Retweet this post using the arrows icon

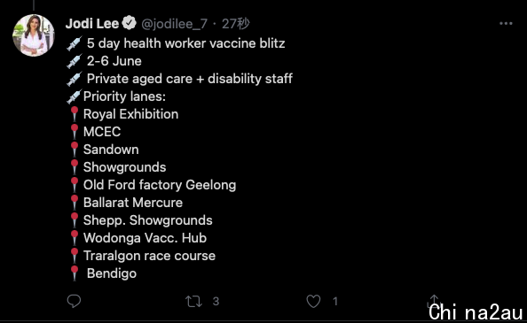pyautogui.click(x=193, y=301)
